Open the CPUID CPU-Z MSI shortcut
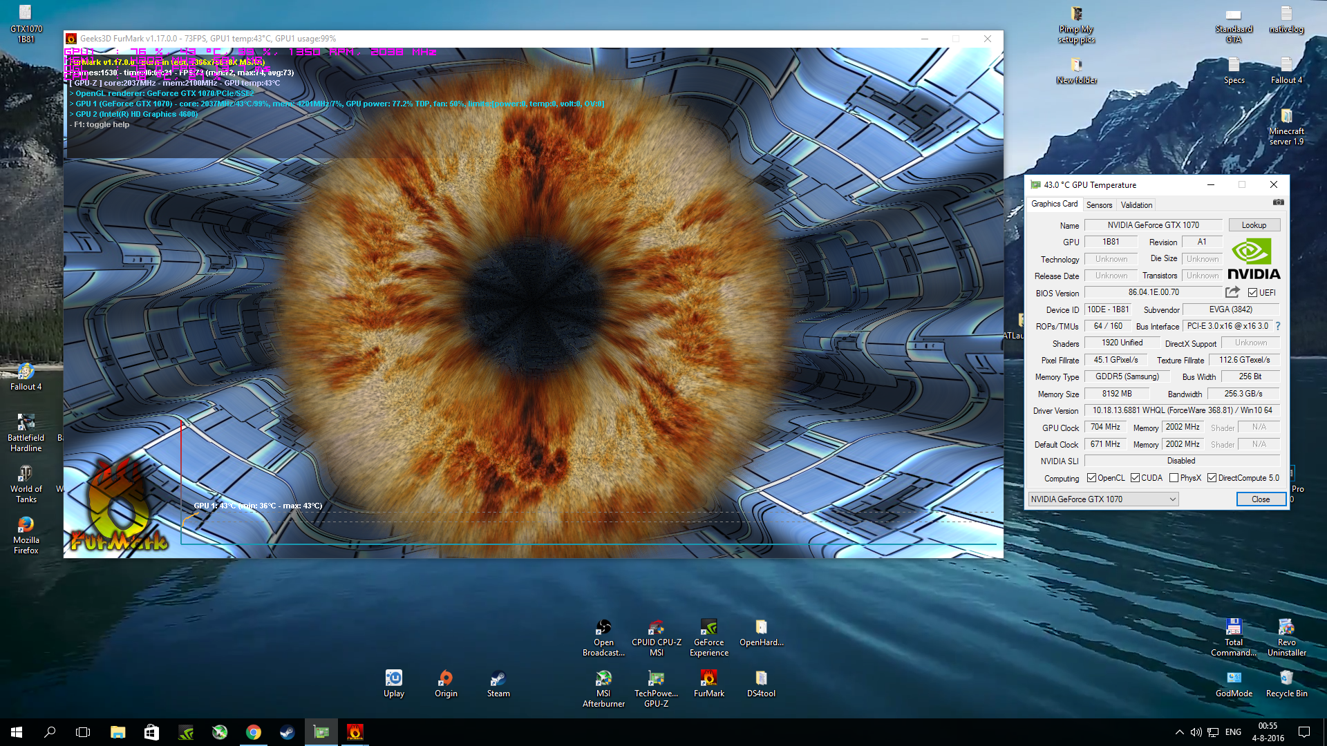The image size is (1327, 746). pos(656,638)
